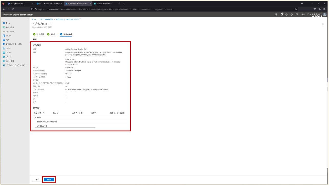Image resolution: width=329 pixels, height=185 pixels.
Task: Click the Microsoft Intune admin center title
Action: tap(18, 15)
